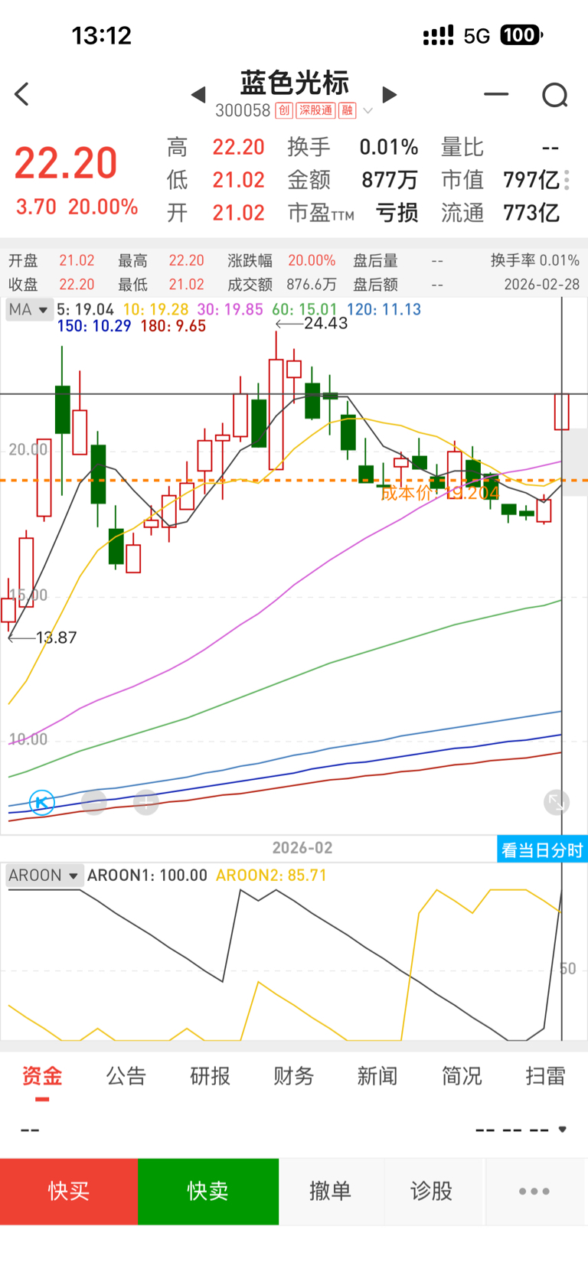The height and width of the screenshot is (1272, 588).
Task: Tap the 10: 19.28 MA label
Action: click(155, 309)
